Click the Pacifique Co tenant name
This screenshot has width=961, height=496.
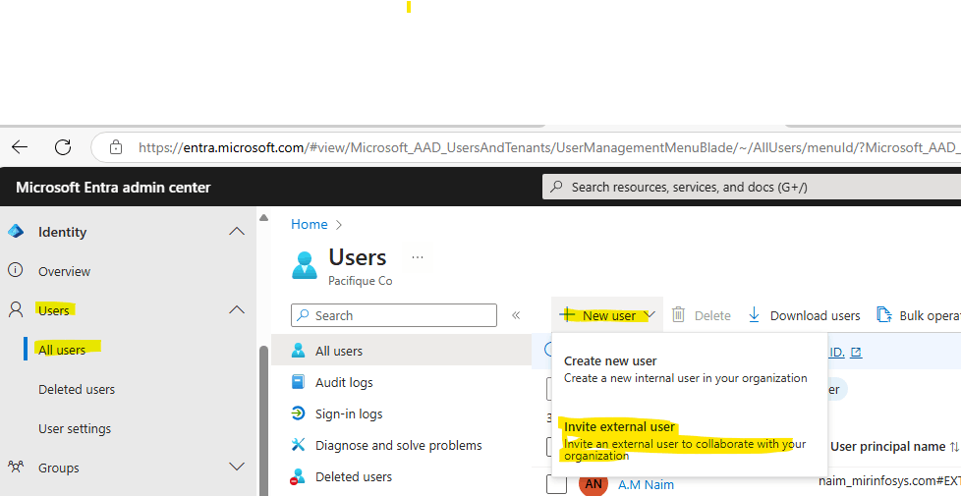point(361,281)
